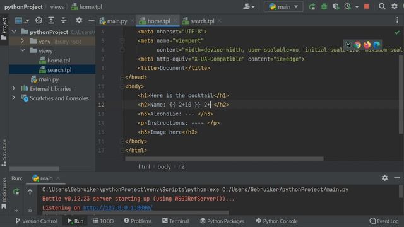Collapse all items in project tree
The image size is (404, 227).
(x=63, y=20)
